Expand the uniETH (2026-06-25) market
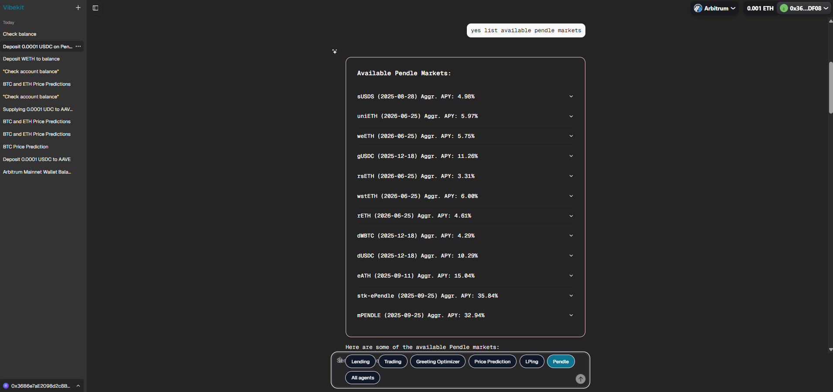The image size is (833, 392). (465, 116)
